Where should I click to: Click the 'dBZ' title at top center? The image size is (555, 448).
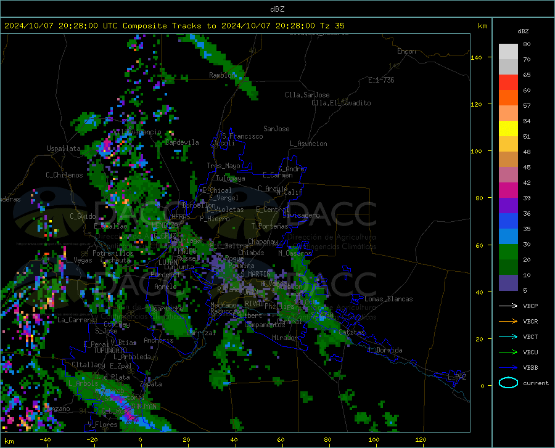pyautogui.click(x=277, y=9)
